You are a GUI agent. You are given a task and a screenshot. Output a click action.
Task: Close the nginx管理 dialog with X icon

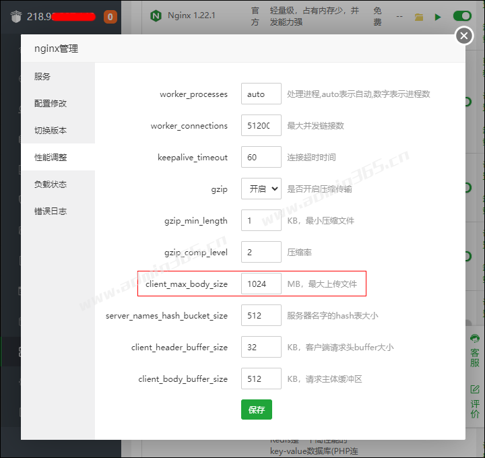[x=464, y=36]
